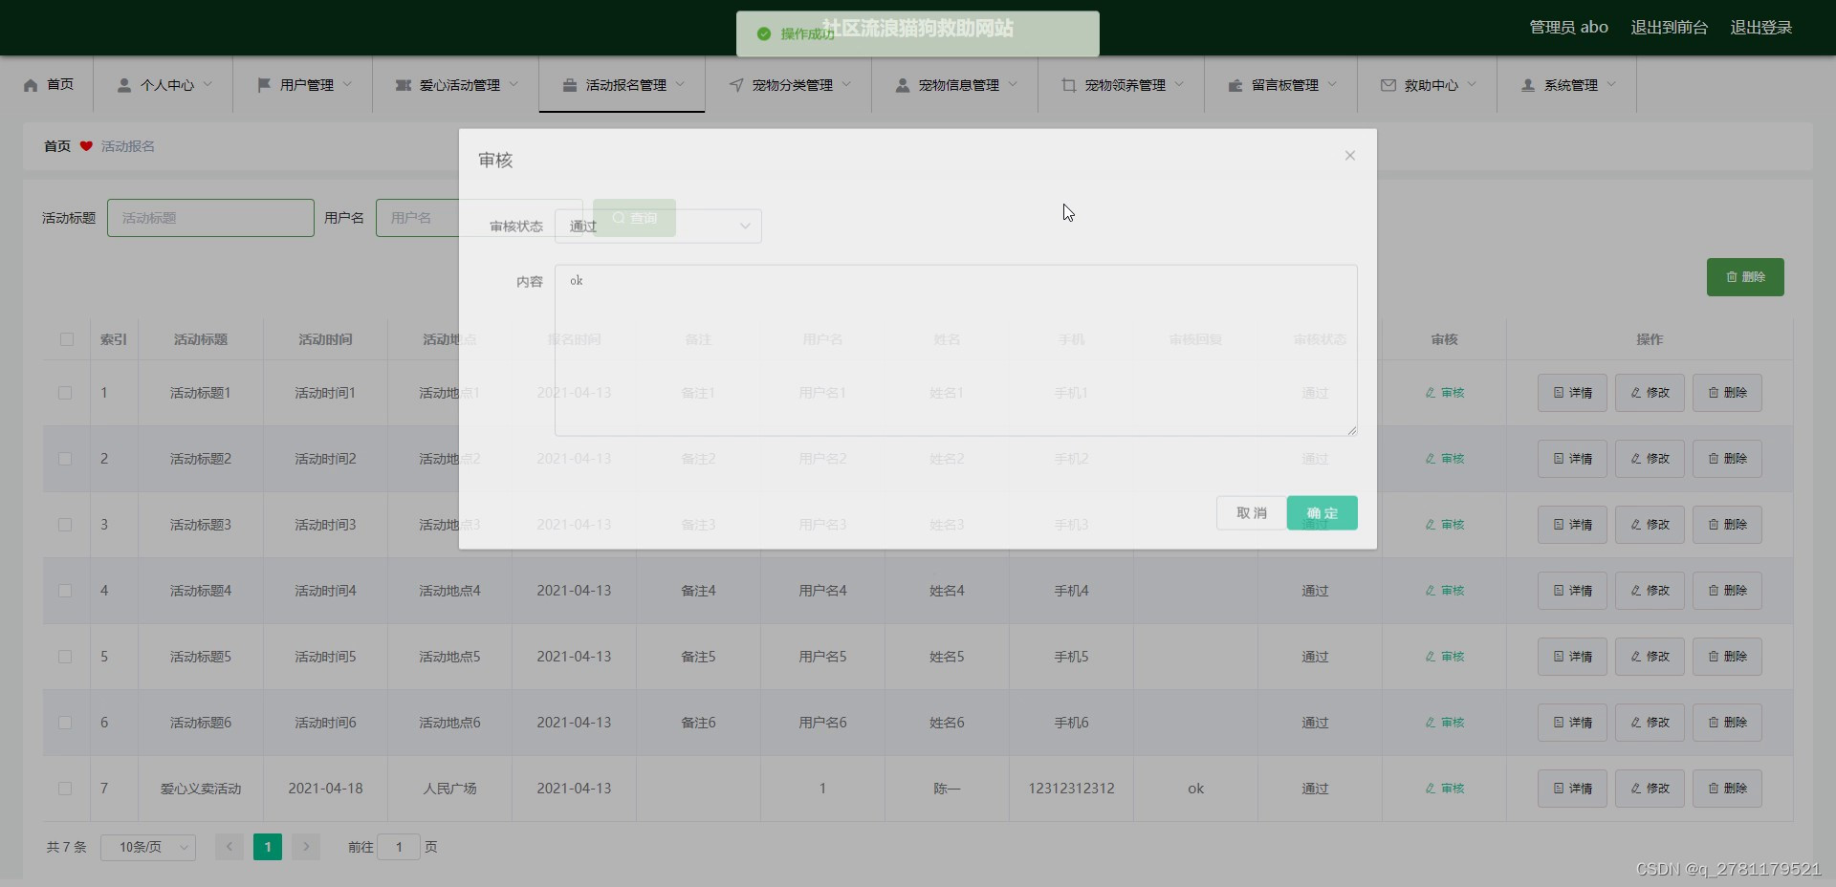Tick the select-all checkbox in table header
This screenshot has height=887, width=1836.
67,339
